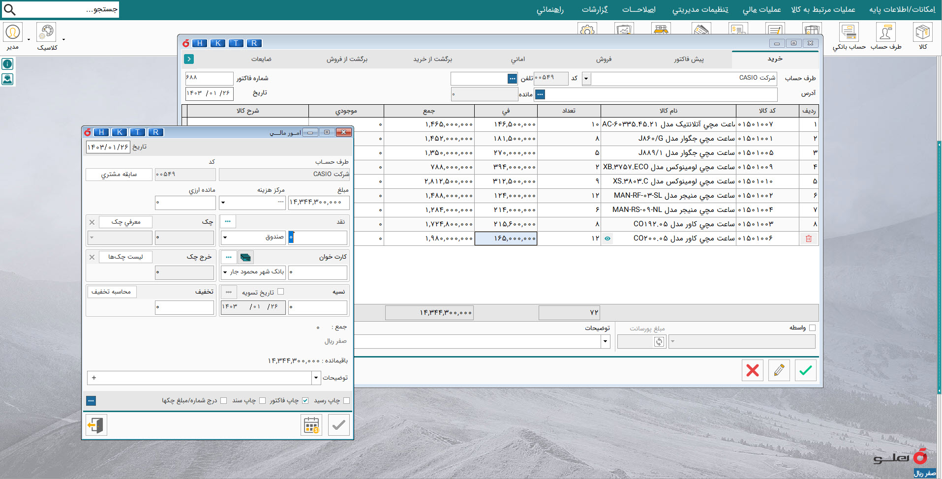Click the معرفي چک button
Image resolution: width=942 pixels, height=479 pixels.
[x=125, y=222]
